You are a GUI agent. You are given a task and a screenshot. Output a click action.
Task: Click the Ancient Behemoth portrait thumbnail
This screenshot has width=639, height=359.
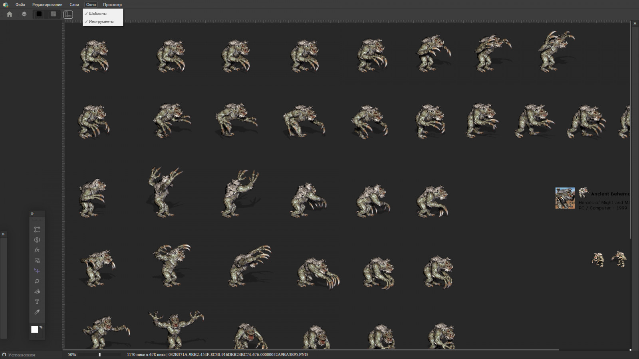click(565, 198)
